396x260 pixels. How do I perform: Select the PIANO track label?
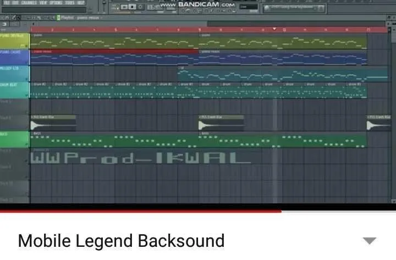tap(14, 41)
